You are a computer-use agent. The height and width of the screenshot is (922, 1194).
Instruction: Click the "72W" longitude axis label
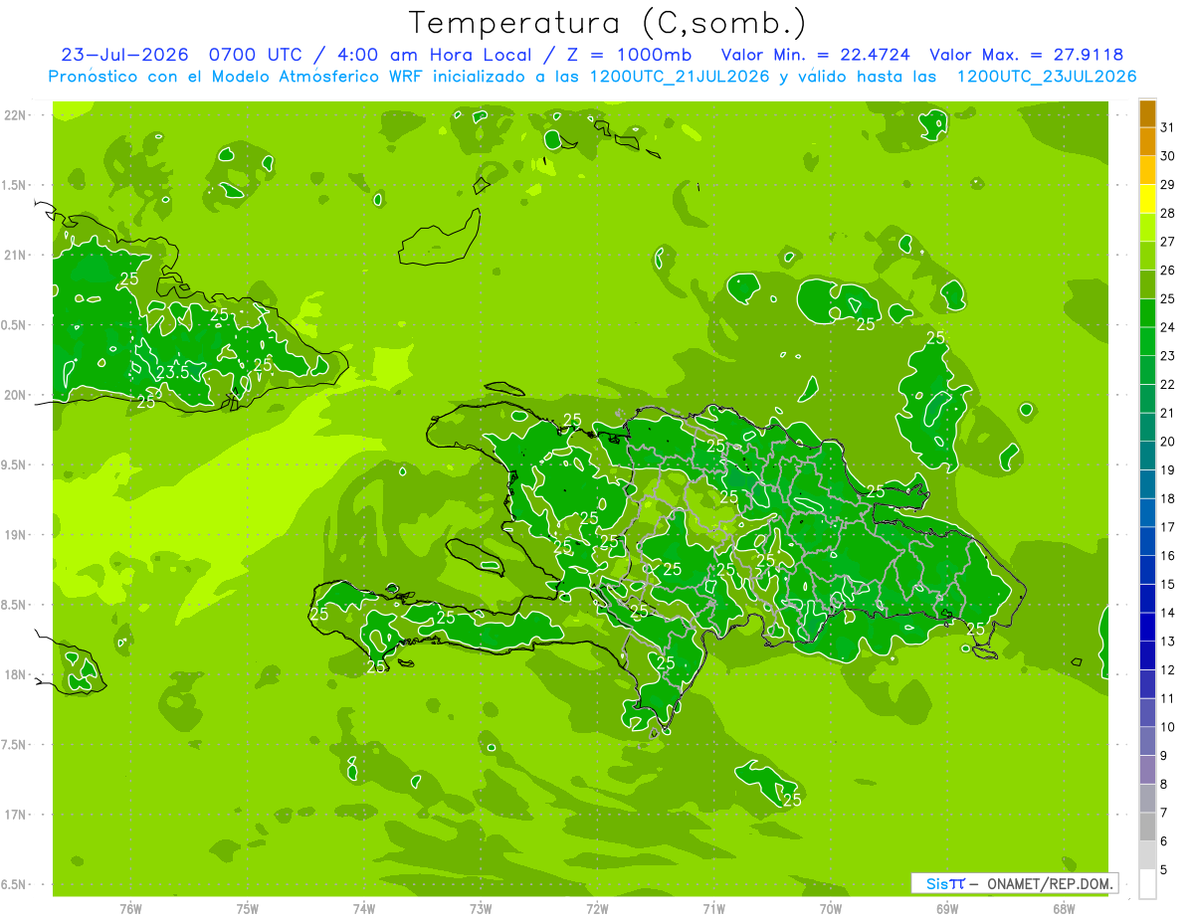(x=597, y=909)
